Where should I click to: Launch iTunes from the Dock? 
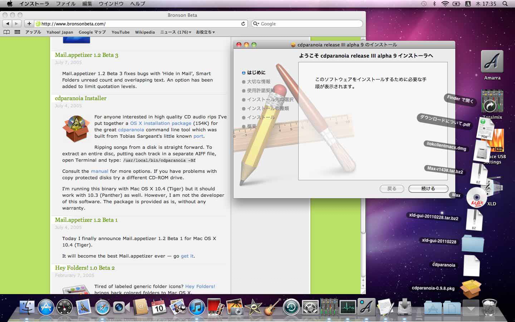pos(196,307)
